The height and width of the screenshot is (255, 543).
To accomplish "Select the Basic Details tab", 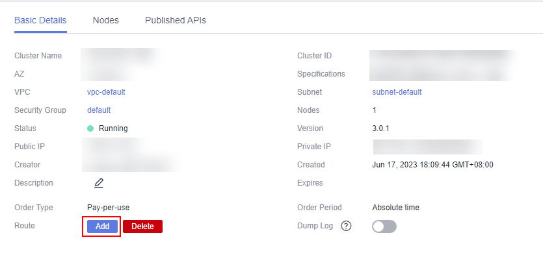I will (40, 20).
